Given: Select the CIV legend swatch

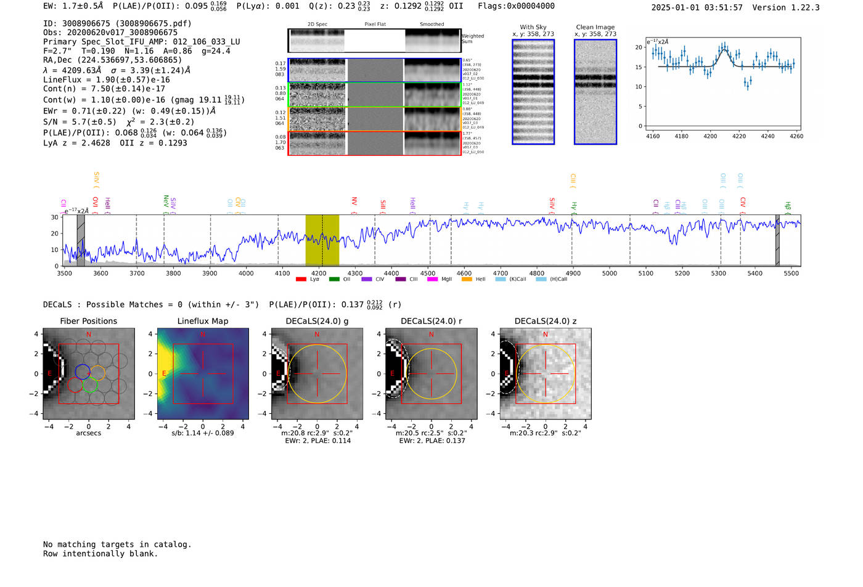Looking at the screenshot, I should (367, 279).
